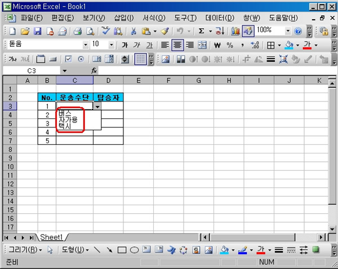Click the Save icon in the toolbar
338x269 pixels.
coord(38,32)
